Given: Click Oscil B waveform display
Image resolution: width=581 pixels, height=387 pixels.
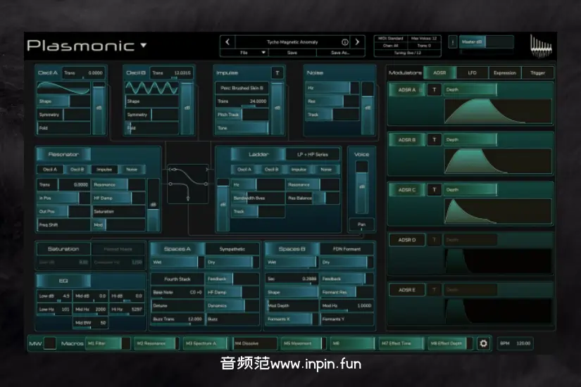Looking at the screenshot, I should [x=152, y=88].
